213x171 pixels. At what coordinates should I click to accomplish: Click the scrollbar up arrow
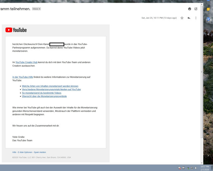click(x=202, y=4)
